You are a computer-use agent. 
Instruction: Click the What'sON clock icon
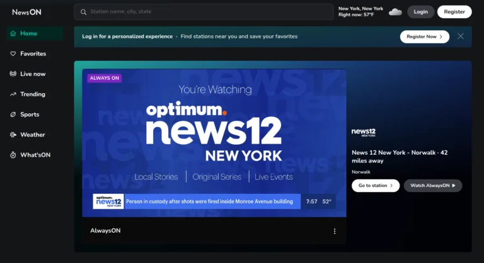[13, 155]
